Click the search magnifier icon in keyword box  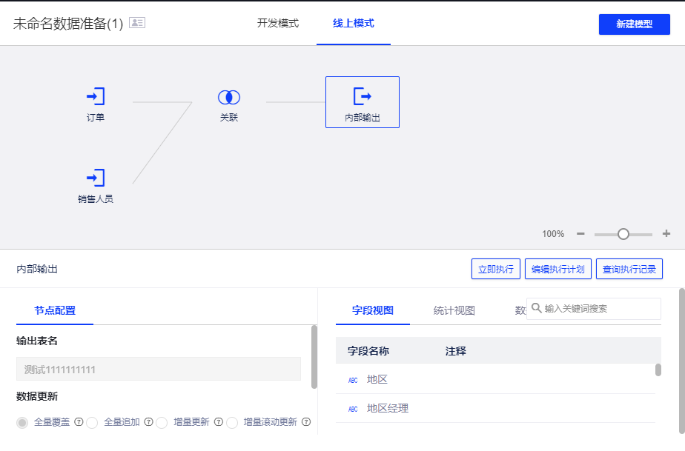(x=537, y=309)
